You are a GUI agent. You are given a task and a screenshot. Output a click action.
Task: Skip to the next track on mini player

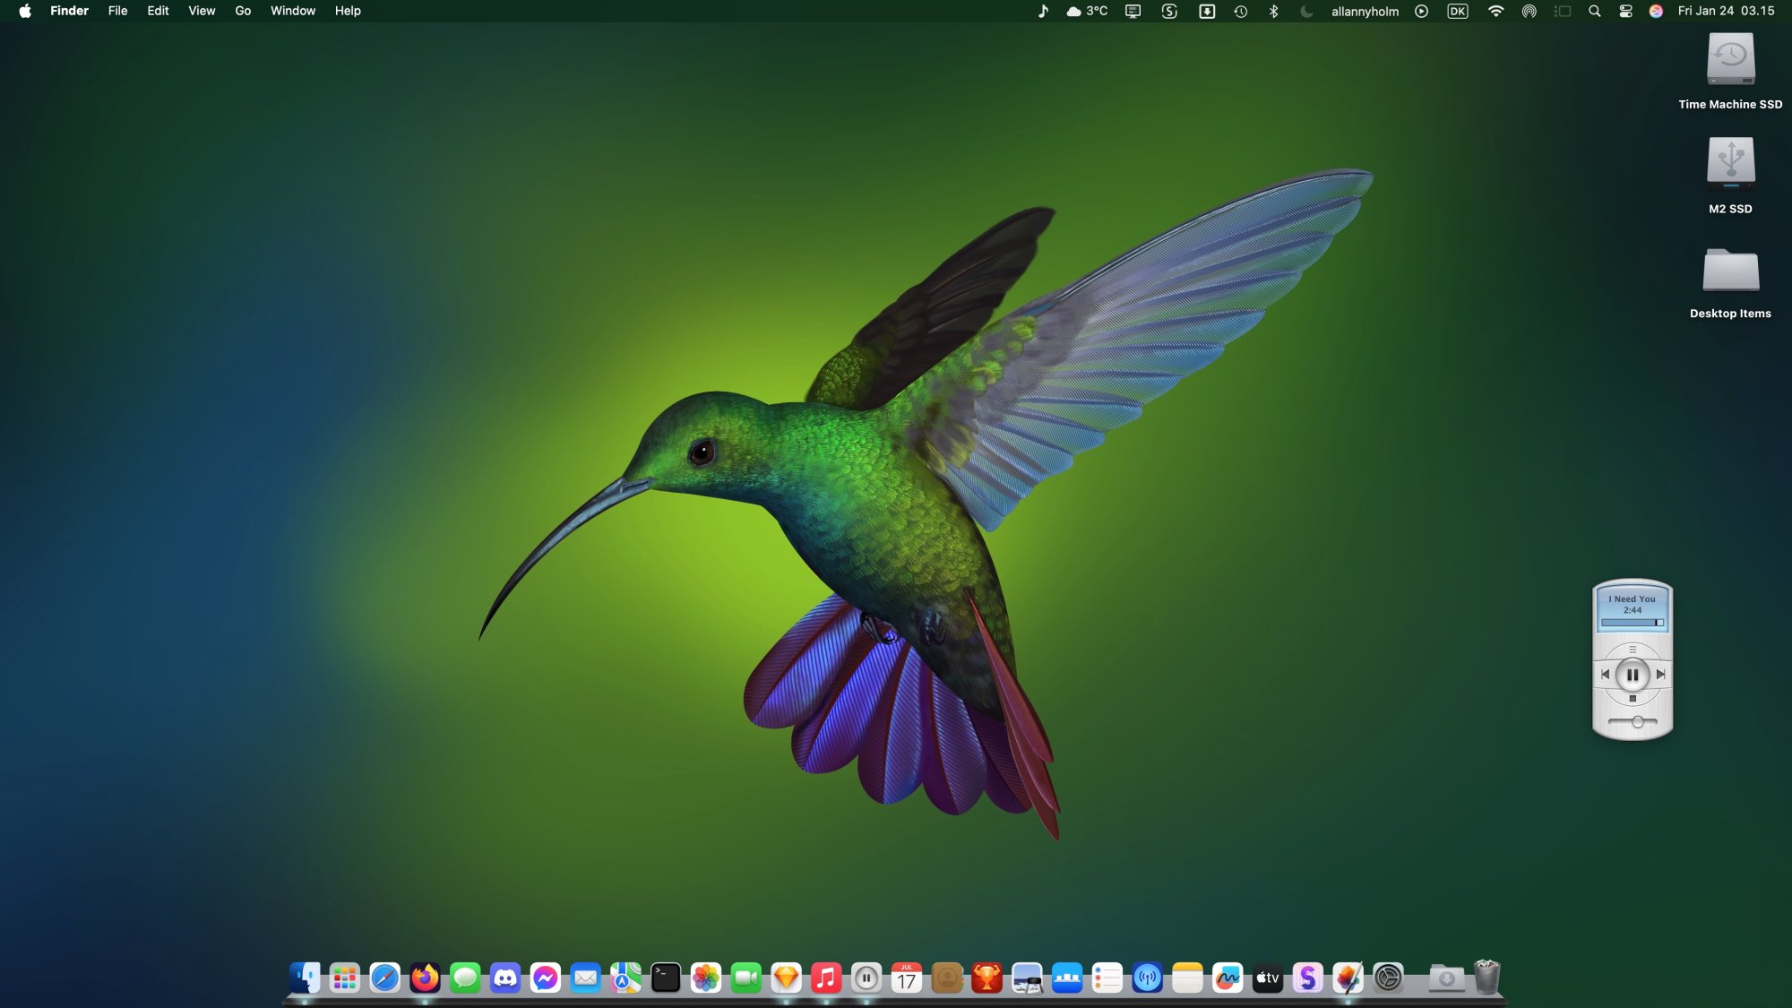point(1661,674)
